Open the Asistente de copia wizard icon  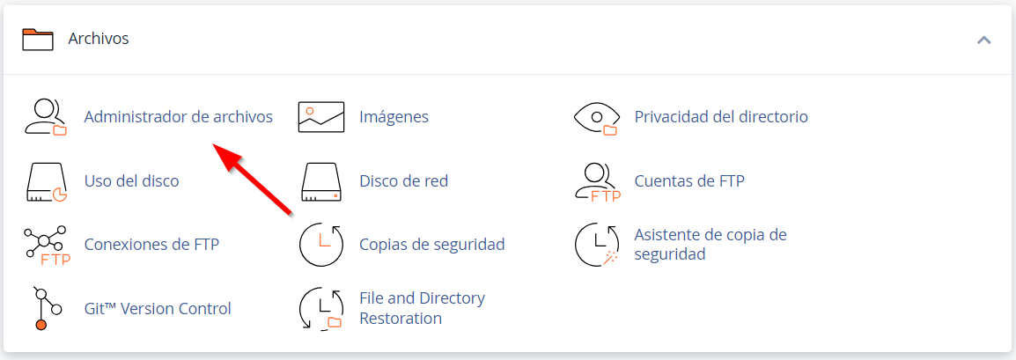(x=597, y=246)
